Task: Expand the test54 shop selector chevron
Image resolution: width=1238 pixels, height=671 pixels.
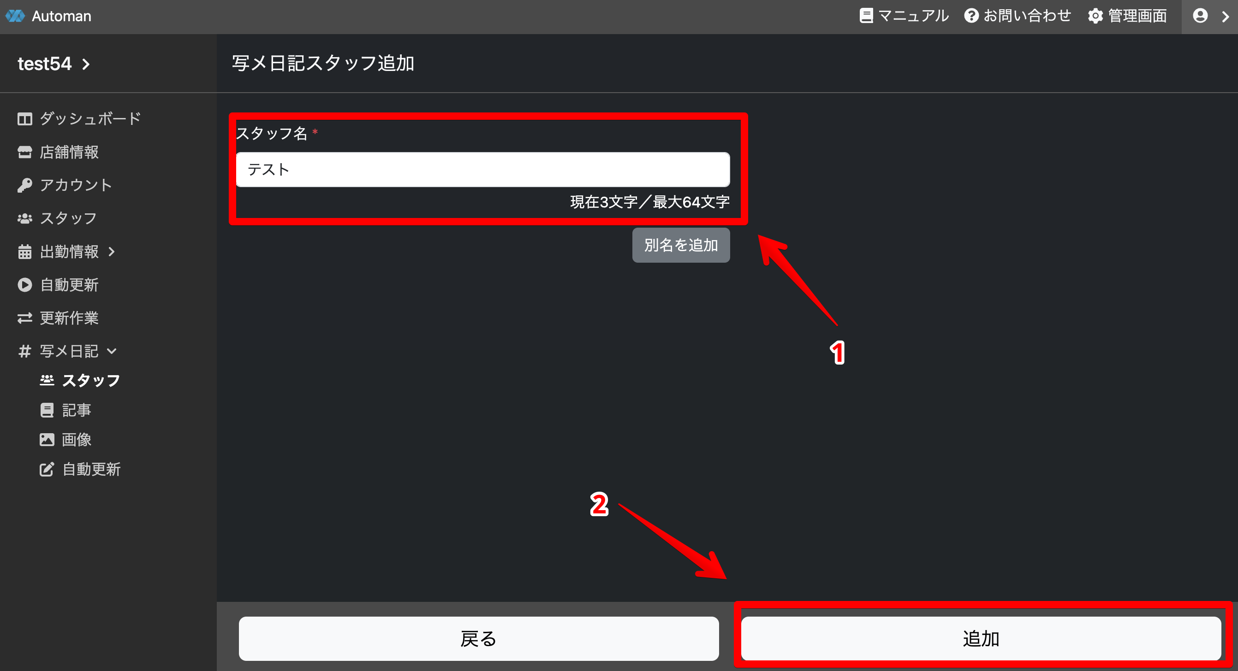Action: 86,64
